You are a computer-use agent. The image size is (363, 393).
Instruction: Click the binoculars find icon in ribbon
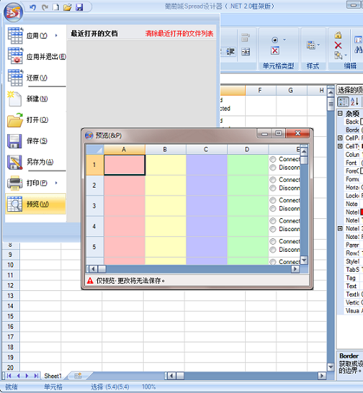(358, 50)
